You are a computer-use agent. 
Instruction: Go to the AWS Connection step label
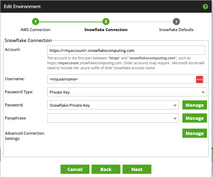click(x=36, y=30)
